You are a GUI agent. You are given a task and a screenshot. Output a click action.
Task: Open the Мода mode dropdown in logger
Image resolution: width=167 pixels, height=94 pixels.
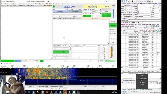point(131,10)
